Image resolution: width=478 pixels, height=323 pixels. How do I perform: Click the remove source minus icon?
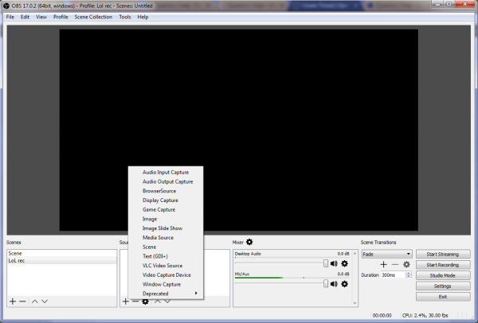(135, 302)
